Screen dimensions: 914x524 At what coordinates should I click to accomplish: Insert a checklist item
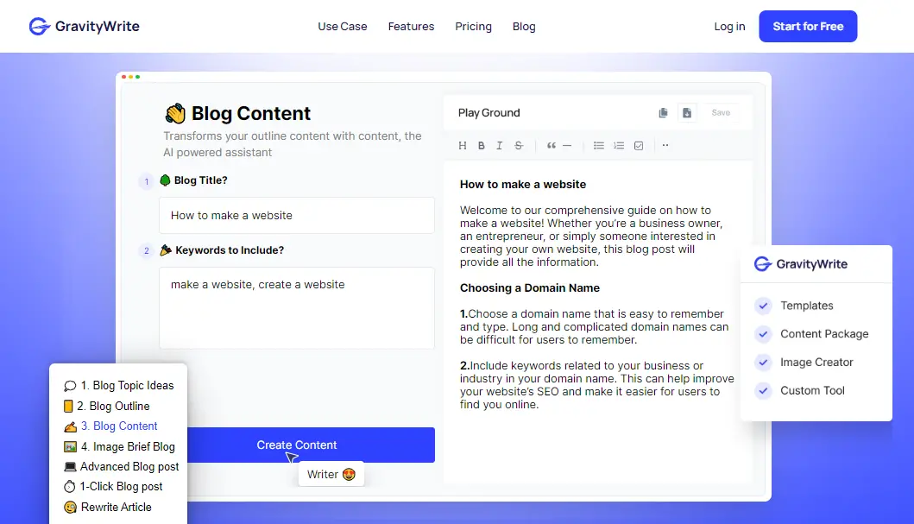point(639,145)
